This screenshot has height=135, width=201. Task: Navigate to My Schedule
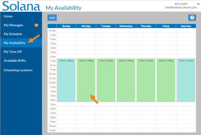13,34
